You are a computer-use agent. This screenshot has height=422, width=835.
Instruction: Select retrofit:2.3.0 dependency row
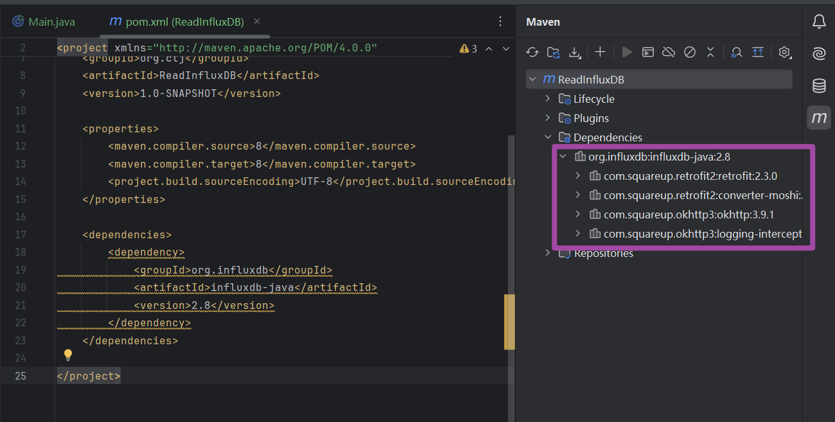tap(659, 176)
